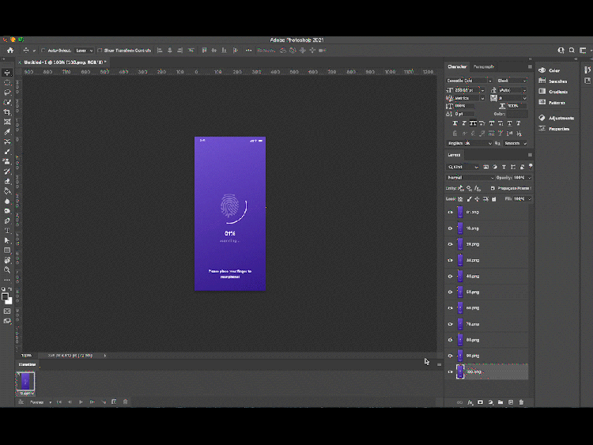Click the Underline text style button
This screenshot has height=445, width=593.
[509, 123]
